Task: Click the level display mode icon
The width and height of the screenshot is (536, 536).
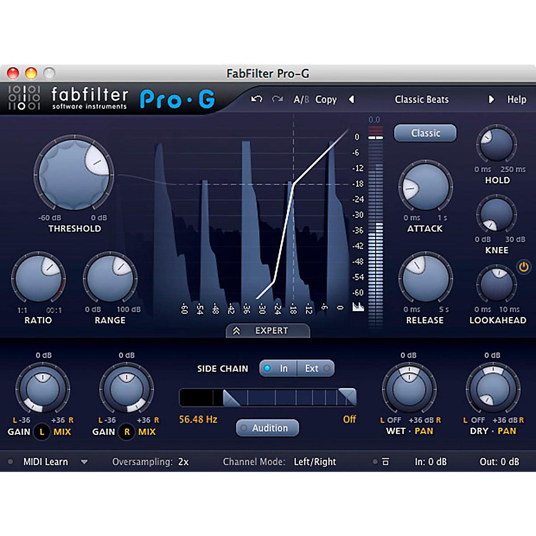Action: point(358,307)
